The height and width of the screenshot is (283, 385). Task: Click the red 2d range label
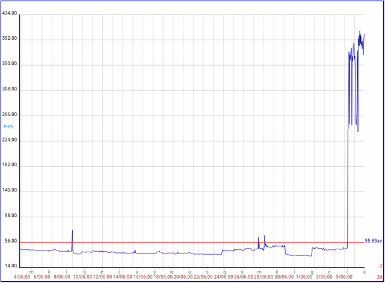380,277
